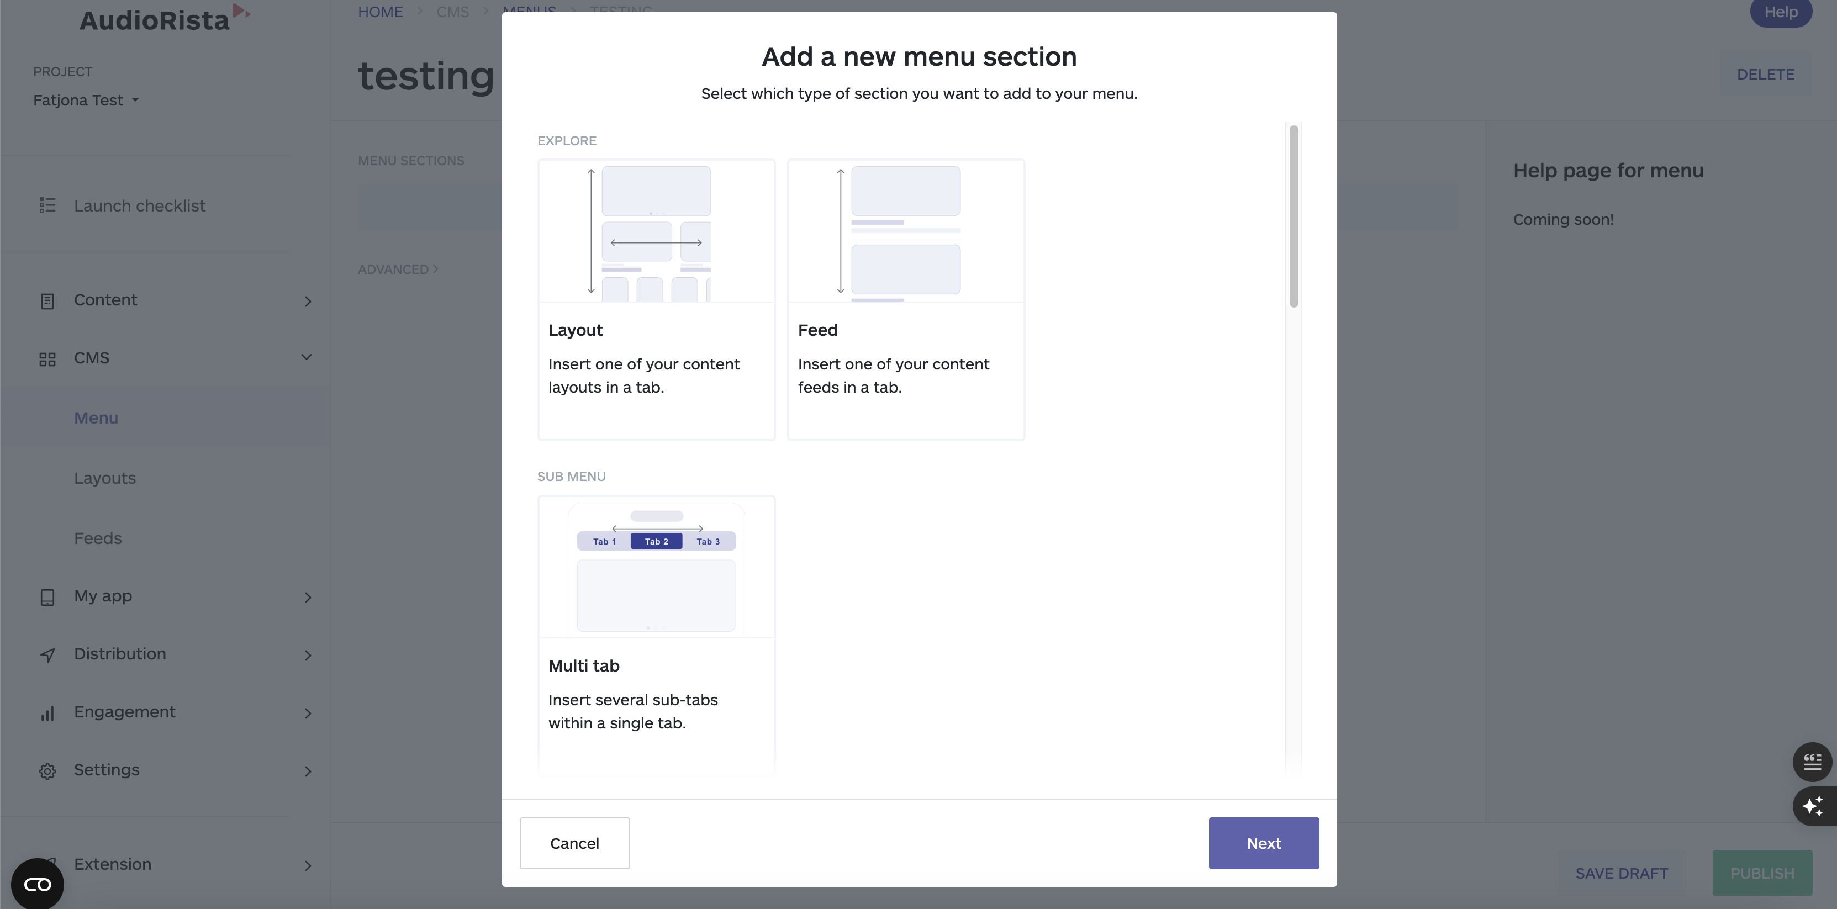Viewport: 1837px width, 909px height.
Task: Collapse the CMS menu chevron
Action: tap(307, 357)
